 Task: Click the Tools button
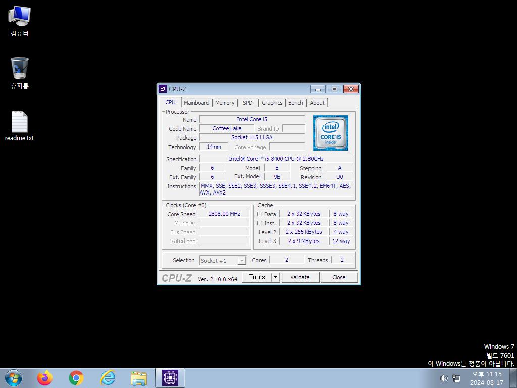tap(257, 277)
